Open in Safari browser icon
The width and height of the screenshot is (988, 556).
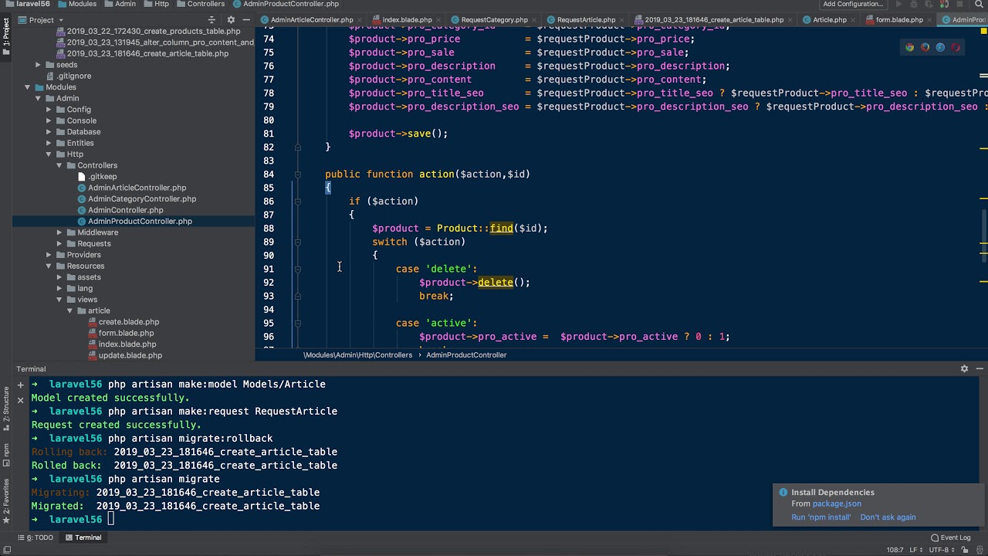pyautogui.click(x=940, y=48)
